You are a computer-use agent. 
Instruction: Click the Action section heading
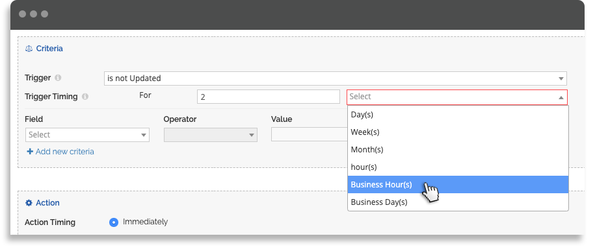pos(47,203)
